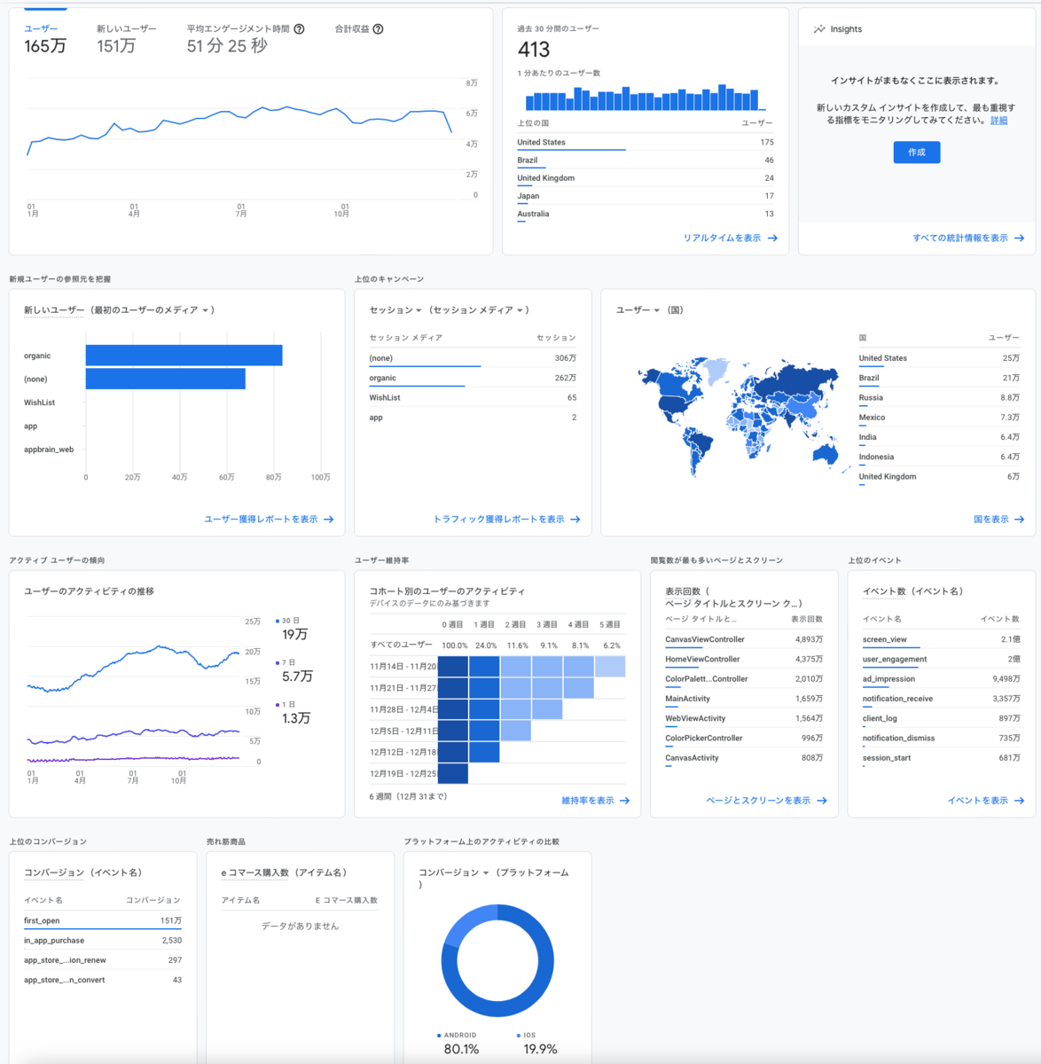The image size is (1041, 1064).
Task: Click arrow icon beside イベントを表示
Action: coord(1019,801)
